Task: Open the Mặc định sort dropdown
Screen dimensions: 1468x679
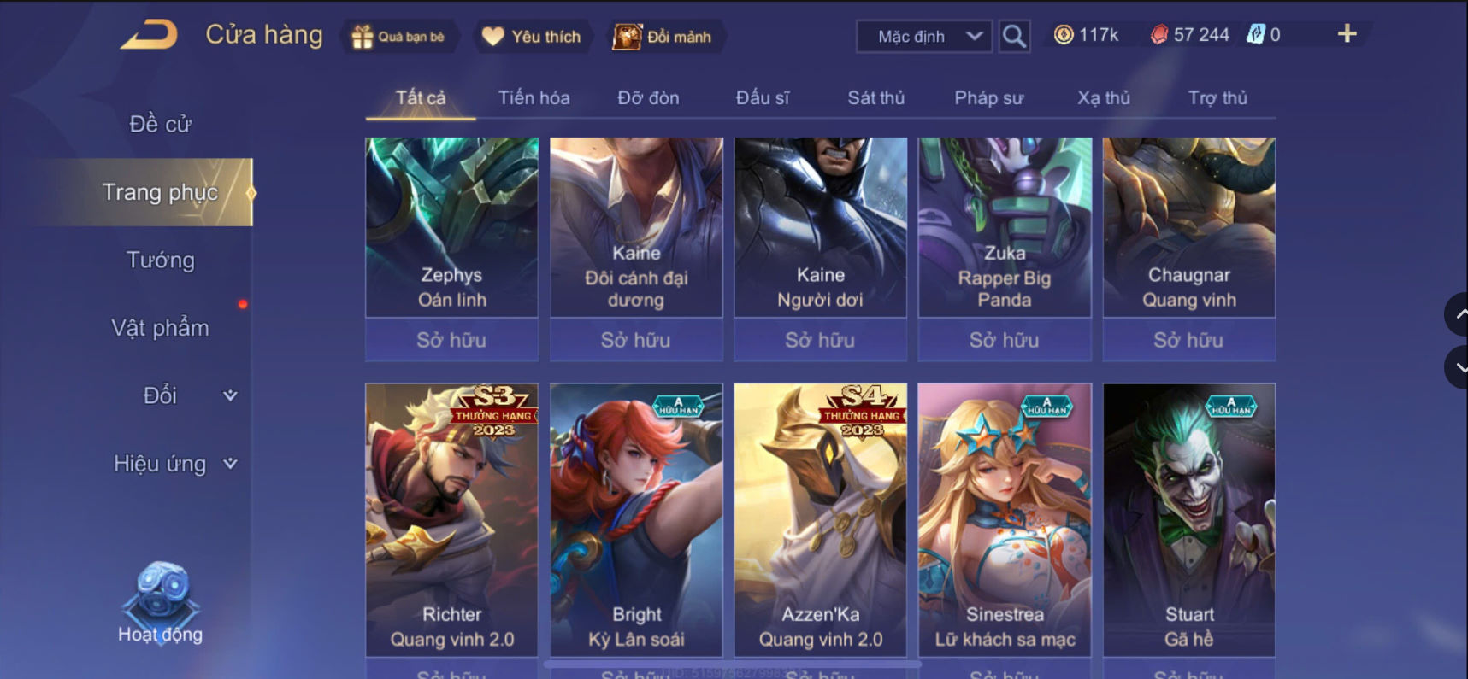Action: coord(924,37)
